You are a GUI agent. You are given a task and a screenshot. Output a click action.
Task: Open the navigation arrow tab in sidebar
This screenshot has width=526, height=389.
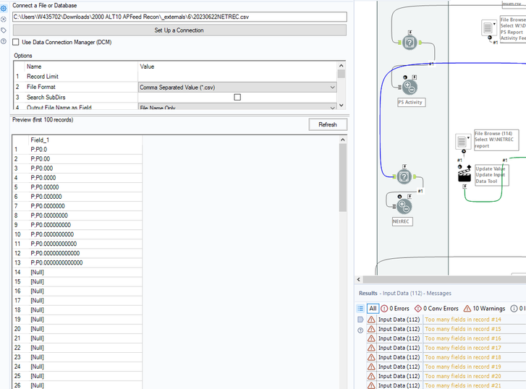(4, 19)
